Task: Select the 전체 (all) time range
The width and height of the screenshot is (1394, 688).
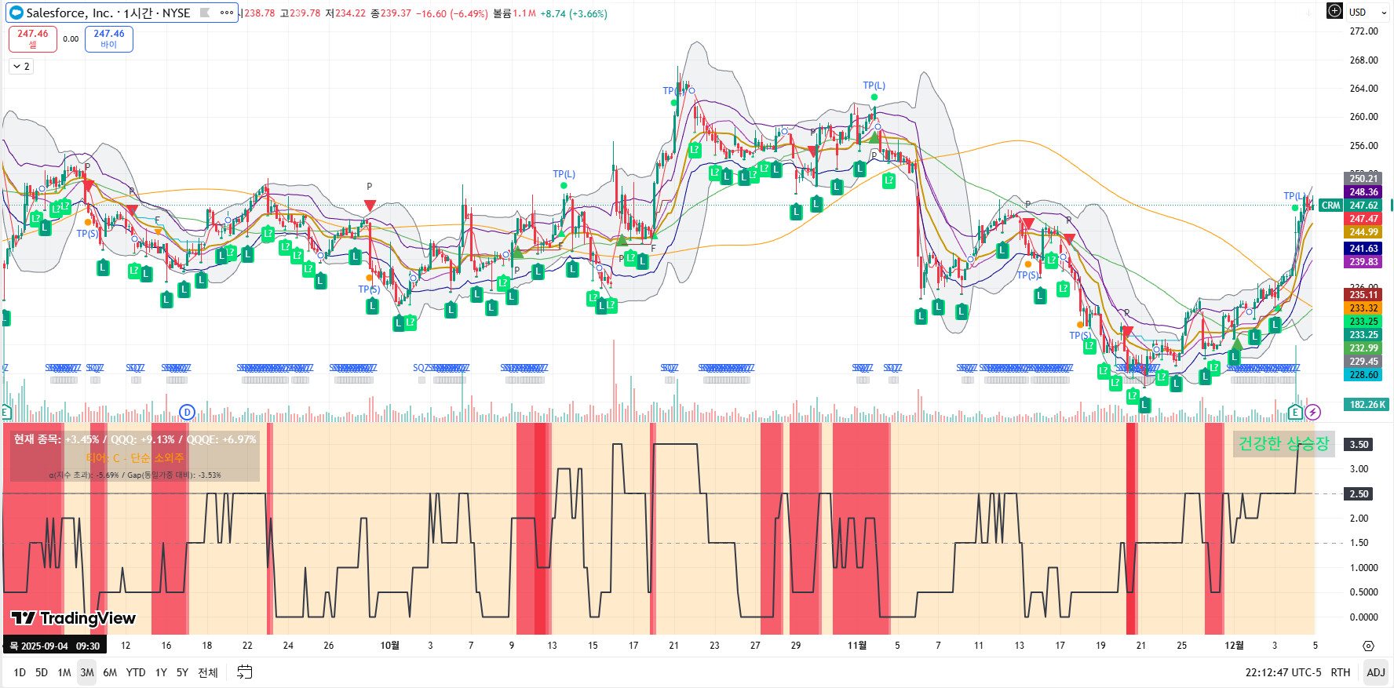Action: 207,672
